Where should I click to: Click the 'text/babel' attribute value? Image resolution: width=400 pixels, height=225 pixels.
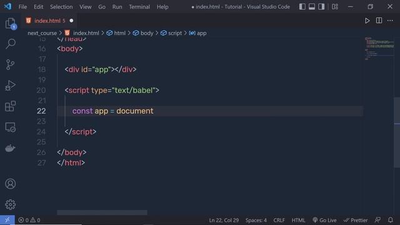pos(134,90)
